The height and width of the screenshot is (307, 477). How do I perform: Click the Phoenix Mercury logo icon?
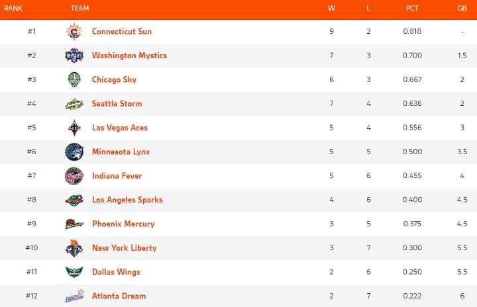74,224
